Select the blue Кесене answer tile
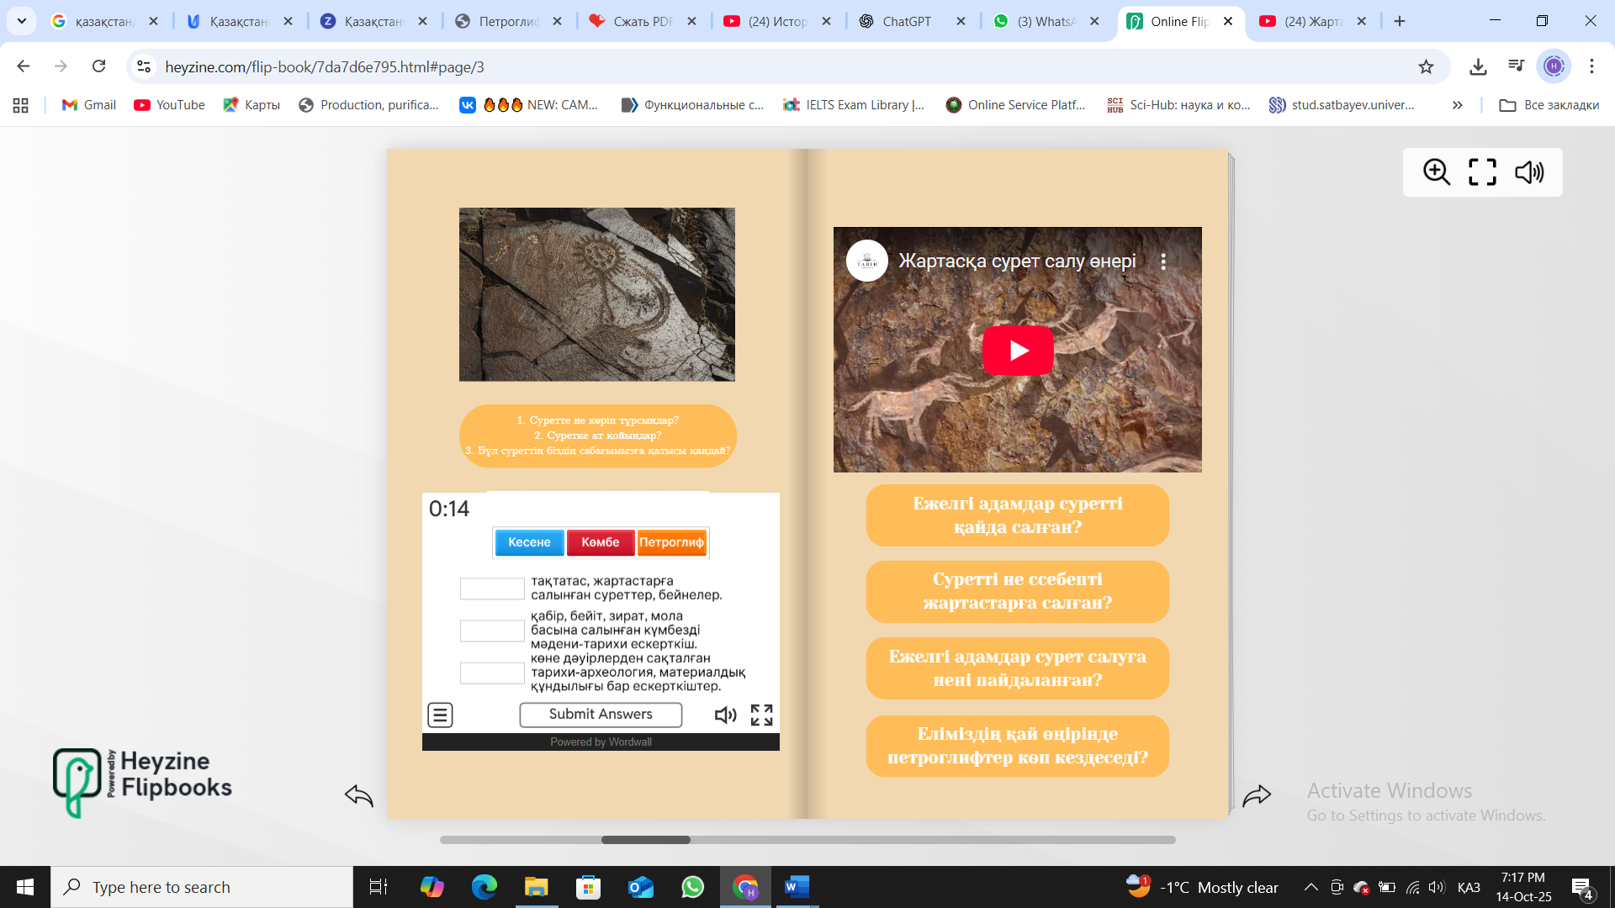Viewport: 1615px width, 908px height. tap(529, 542)
